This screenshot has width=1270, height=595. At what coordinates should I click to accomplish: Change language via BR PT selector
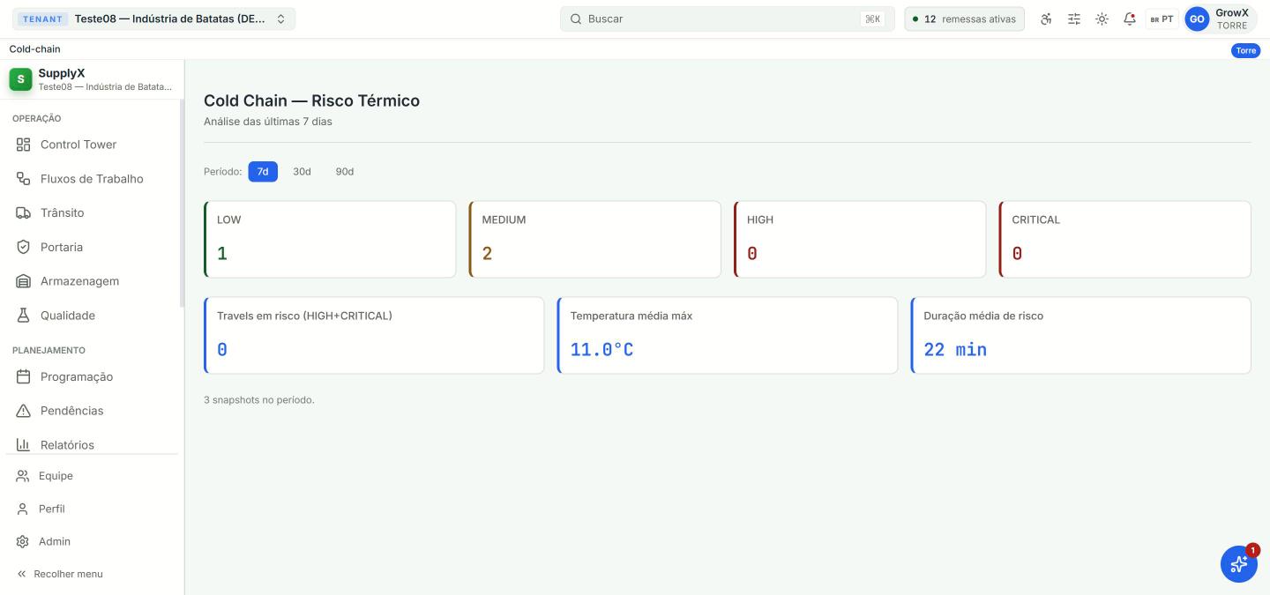(x=1162, y=19)
